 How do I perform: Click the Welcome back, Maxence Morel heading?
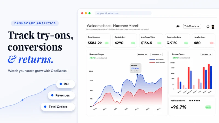coord(113,26)
